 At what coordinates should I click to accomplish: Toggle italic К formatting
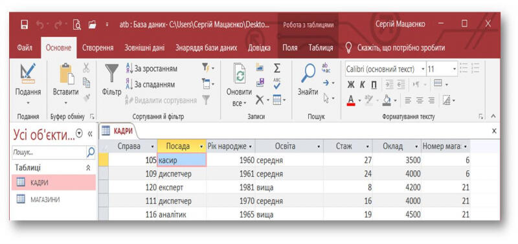[363, 85]
